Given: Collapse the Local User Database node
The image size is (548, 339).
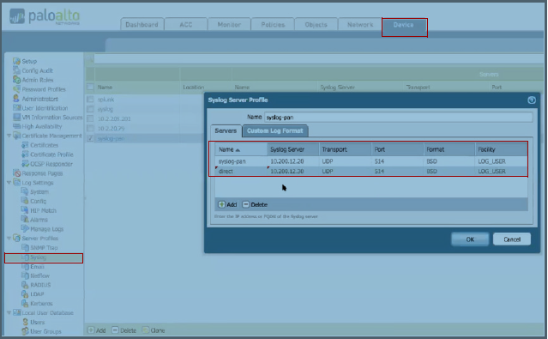Looking at the screenshot, I should [9, 312].
